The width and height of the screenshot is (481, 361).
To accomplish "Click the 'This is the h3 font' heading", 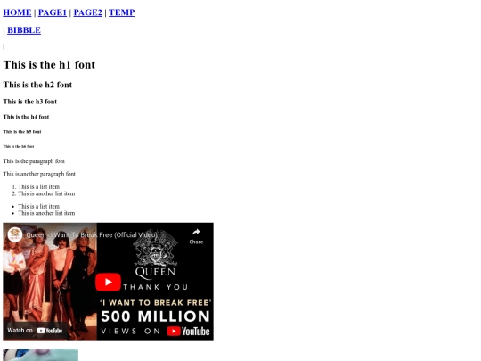I will click(x=29, y=102).
